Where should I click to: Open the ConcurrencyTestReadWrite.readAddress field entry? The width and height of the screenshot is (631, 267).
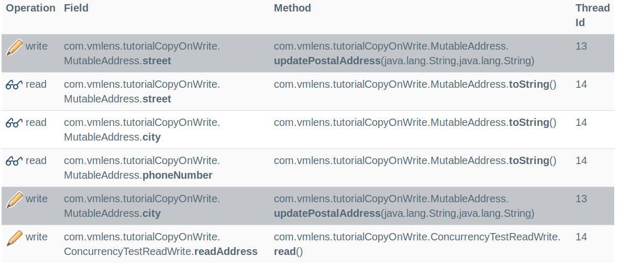click(161, 245)
